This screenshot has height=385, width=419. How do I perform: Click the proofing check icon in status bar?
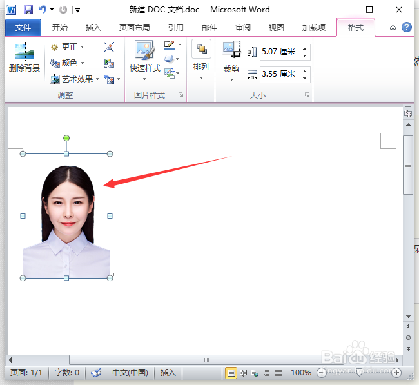pyautogui.click(x=96, y=373)
